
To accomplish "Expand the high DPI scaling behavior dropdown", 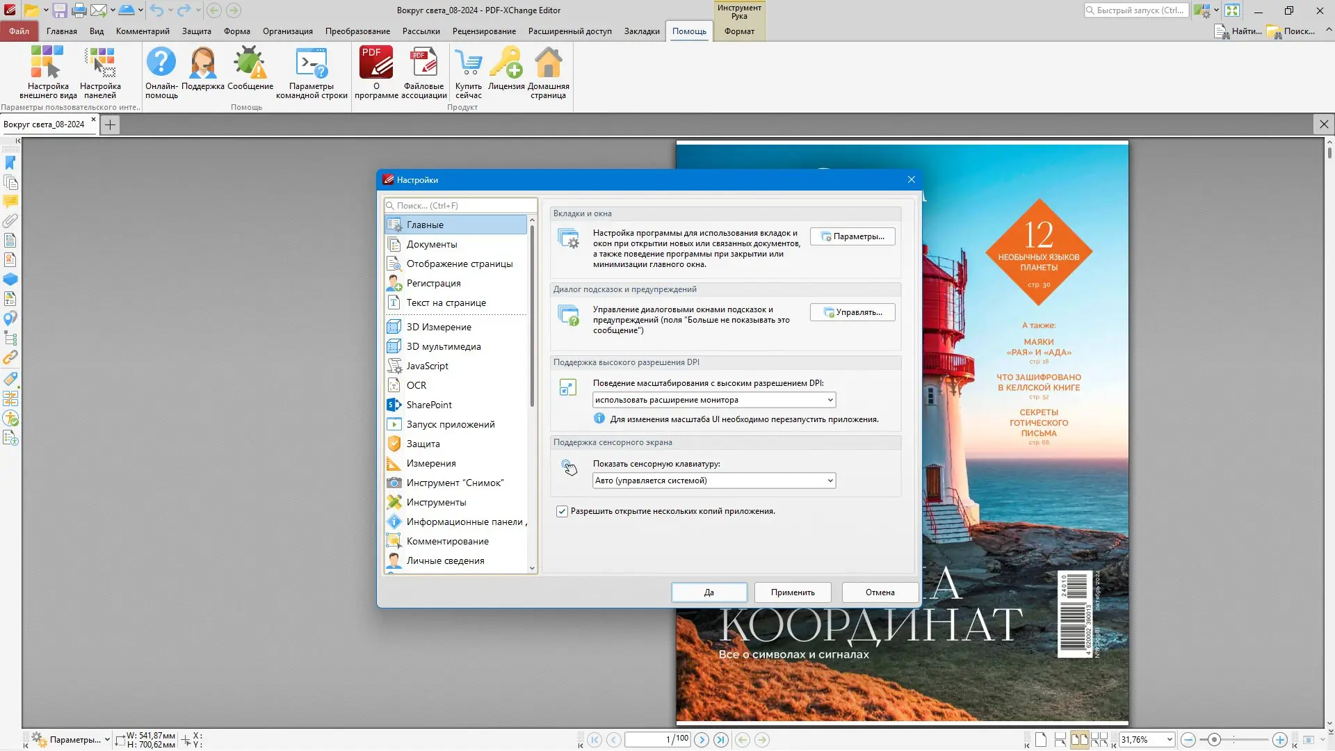I will [830, 400].
